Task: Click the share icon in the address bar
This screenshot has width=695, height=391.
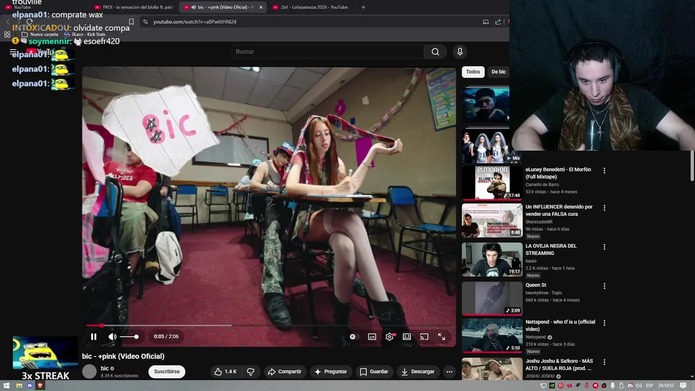Action: pyautogui.click(x=498, y=22)
